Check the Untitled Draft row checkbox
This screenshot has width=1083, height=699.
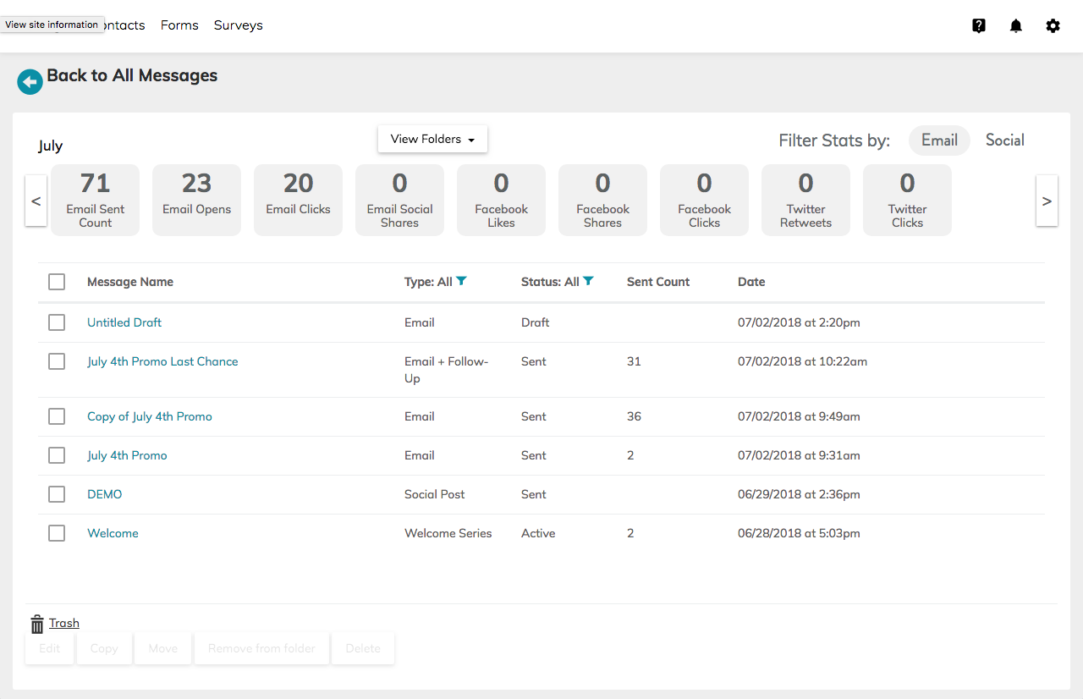[57, 322]
